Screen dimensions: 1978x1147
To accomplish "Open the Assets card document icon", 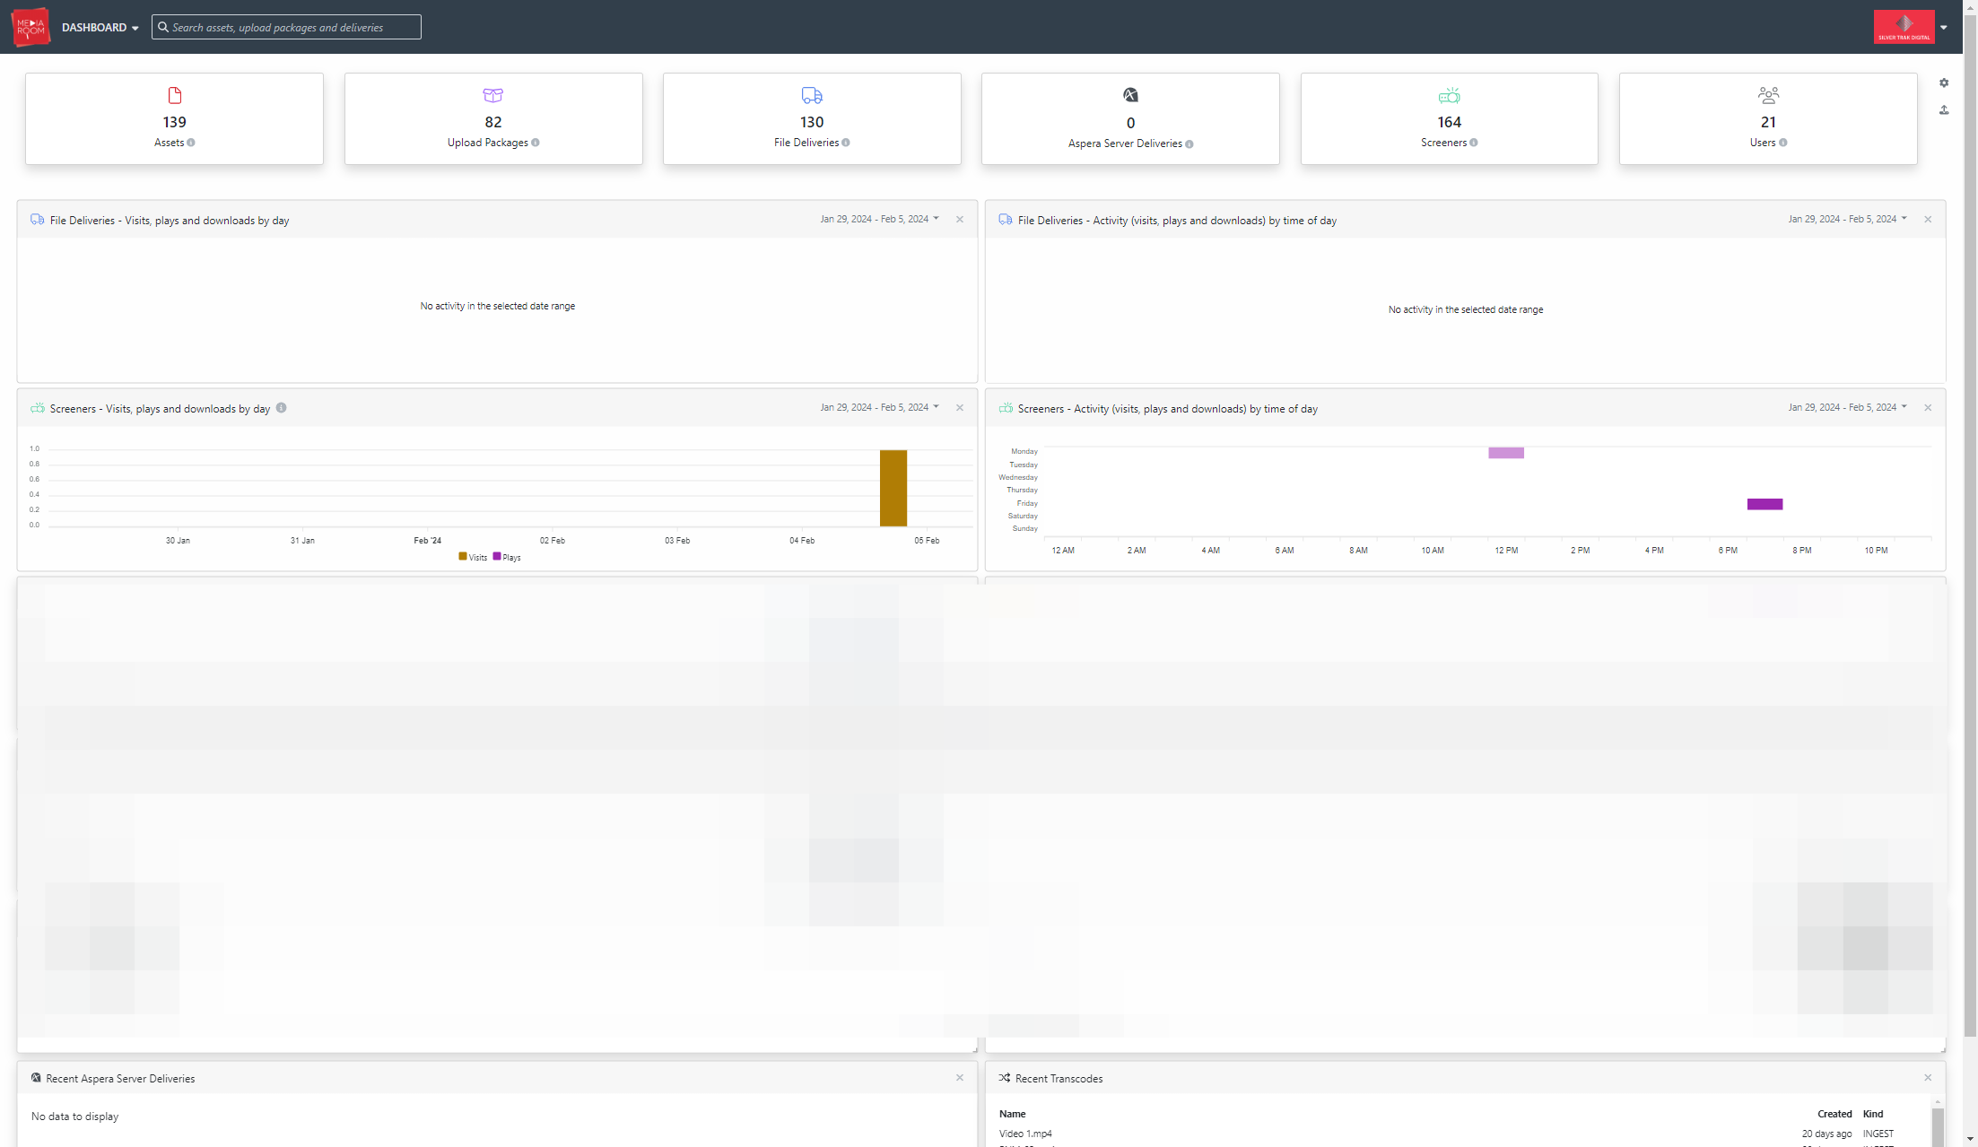I will point(175,95).
